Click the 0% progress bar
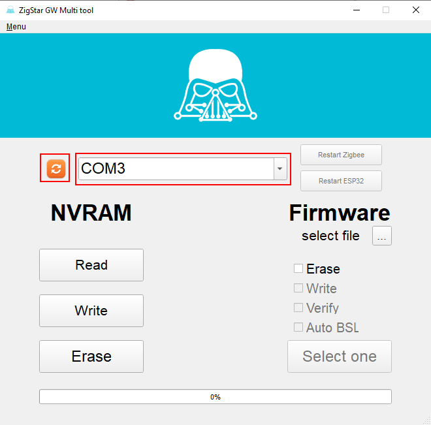Image resolution: width=431 pixels, height=425 pixels. pyautogui.click(x=215, y=397)
